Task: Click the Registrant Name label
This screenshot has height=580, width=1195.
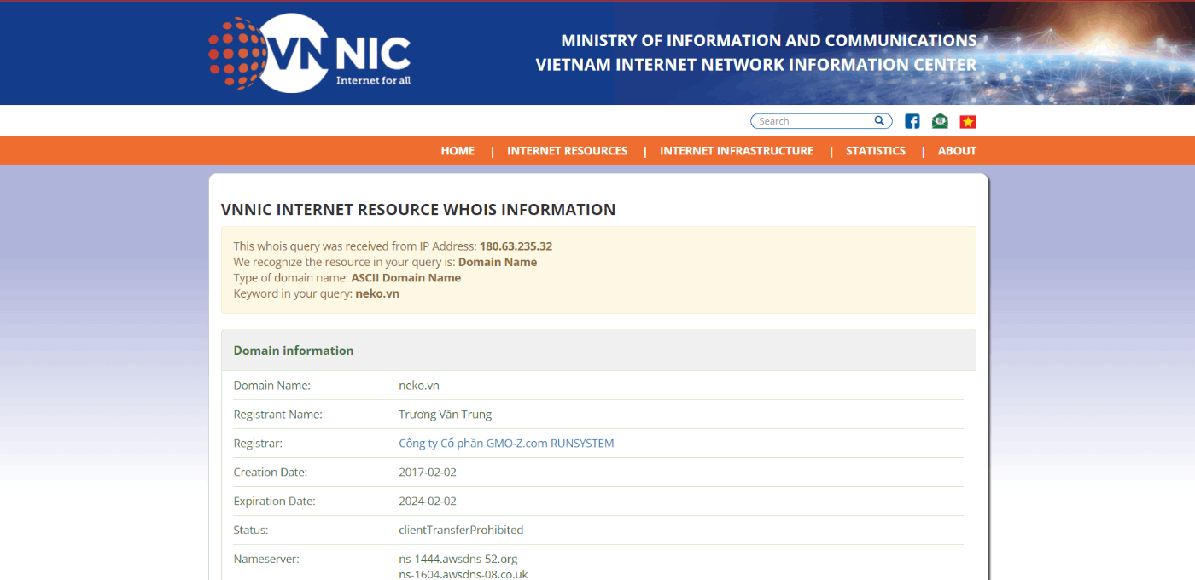Action: (x=278, y=415)
